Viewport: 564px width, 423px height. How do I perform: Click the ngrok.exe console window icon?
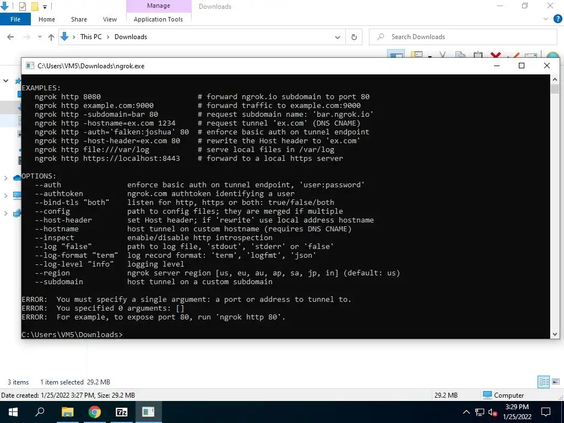pos(30,66)
